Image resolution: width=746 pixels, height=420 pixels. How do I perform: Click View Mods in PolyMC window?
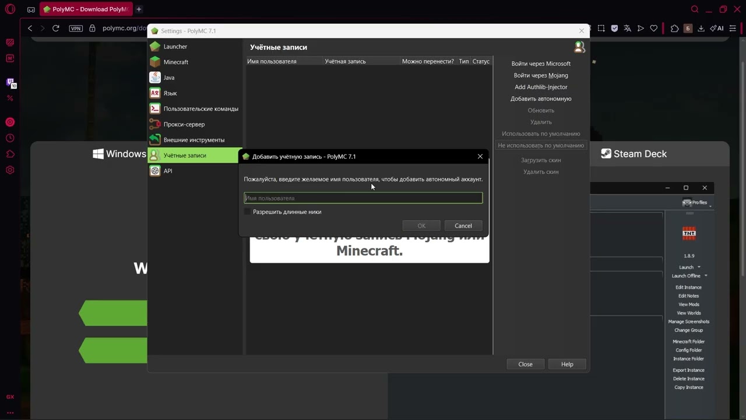(x=688, y=304)
